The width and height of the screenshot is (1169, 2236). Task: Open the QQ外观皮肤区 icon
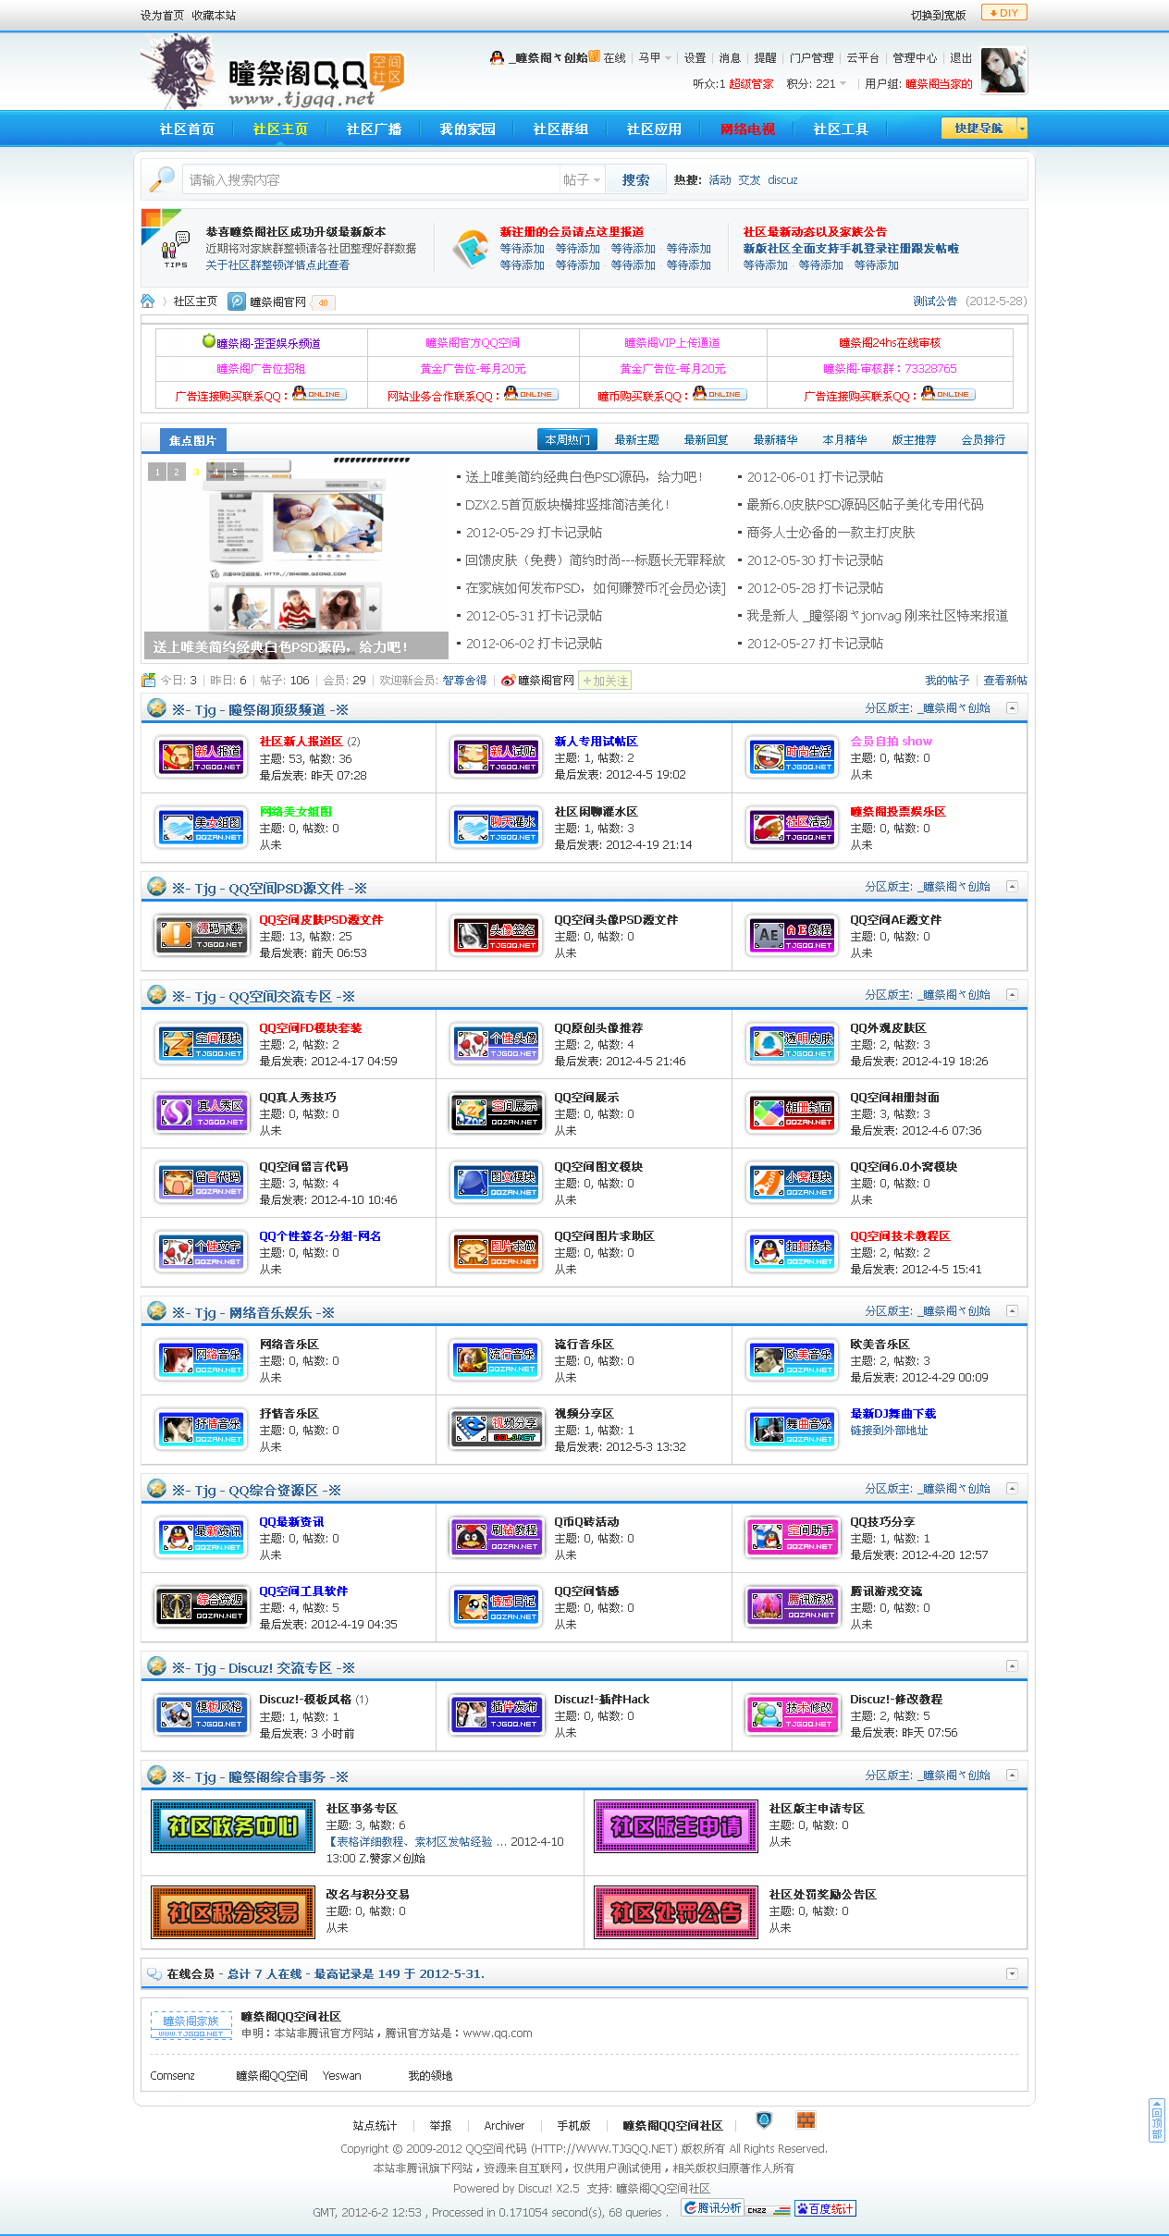pos(794,1045)
